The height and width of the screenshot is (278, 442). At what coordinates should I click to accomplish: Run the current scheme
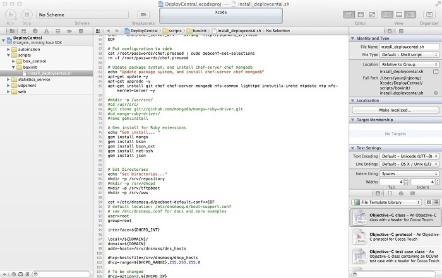[11, 14]
